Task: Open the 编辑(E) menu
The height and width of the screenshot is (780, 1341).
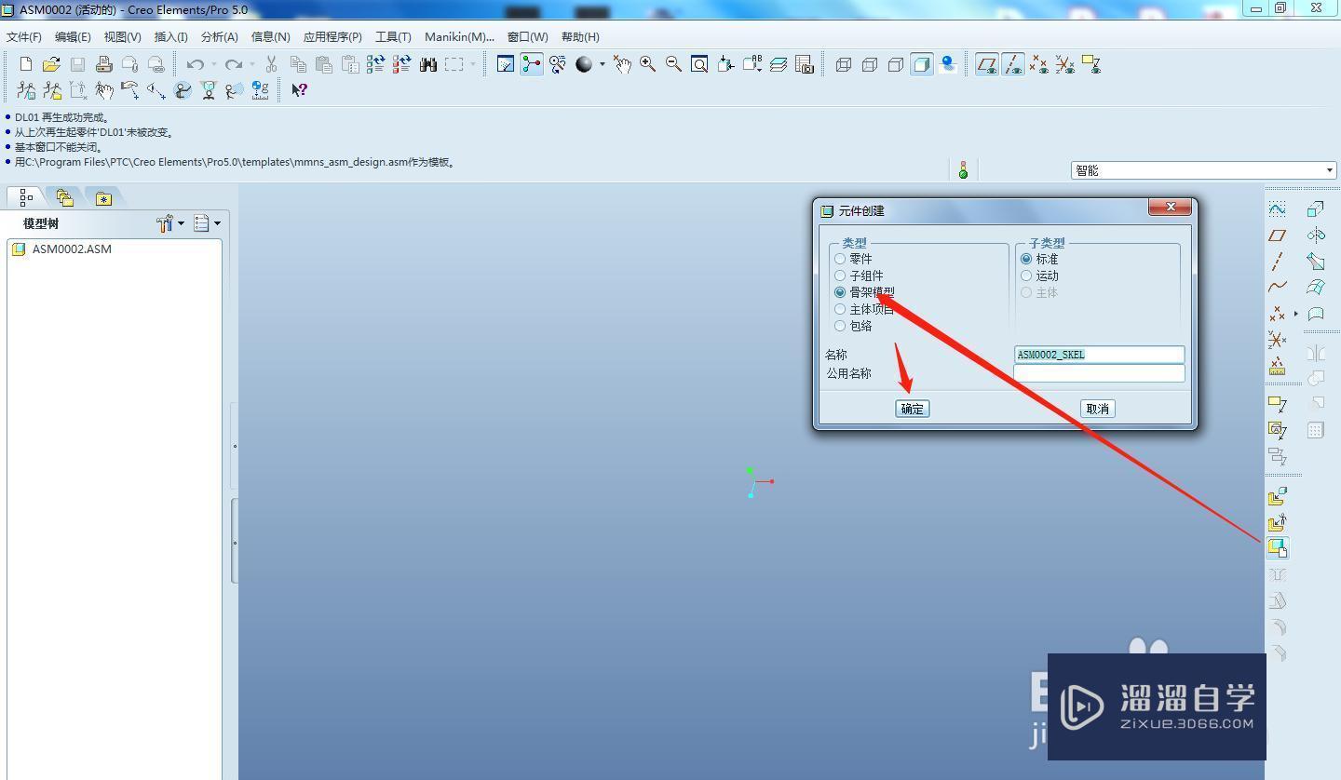Action: [x=73, y=37]
